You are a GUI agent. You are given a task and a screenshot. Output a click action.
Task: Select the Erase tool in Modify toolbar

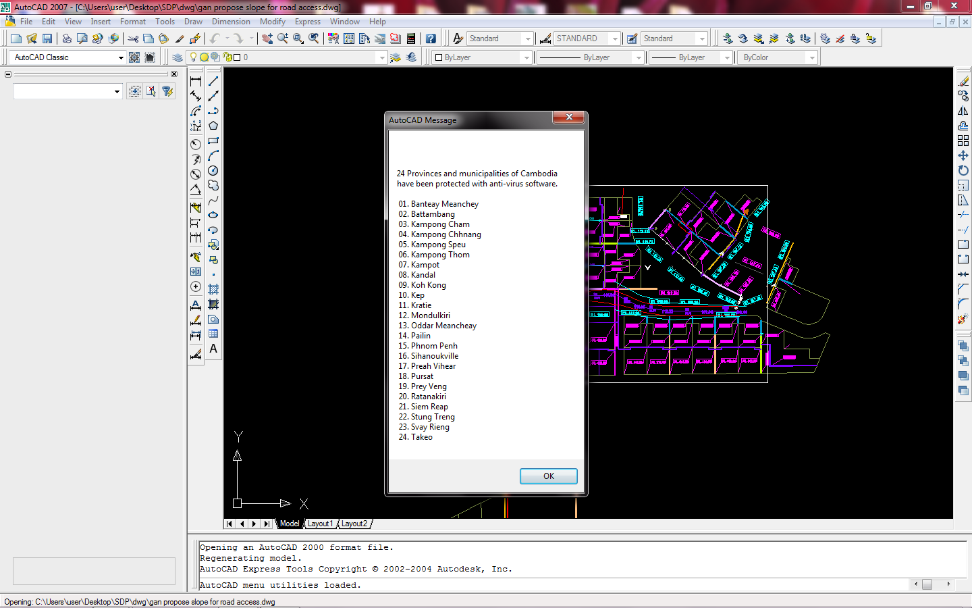(963, 81)
